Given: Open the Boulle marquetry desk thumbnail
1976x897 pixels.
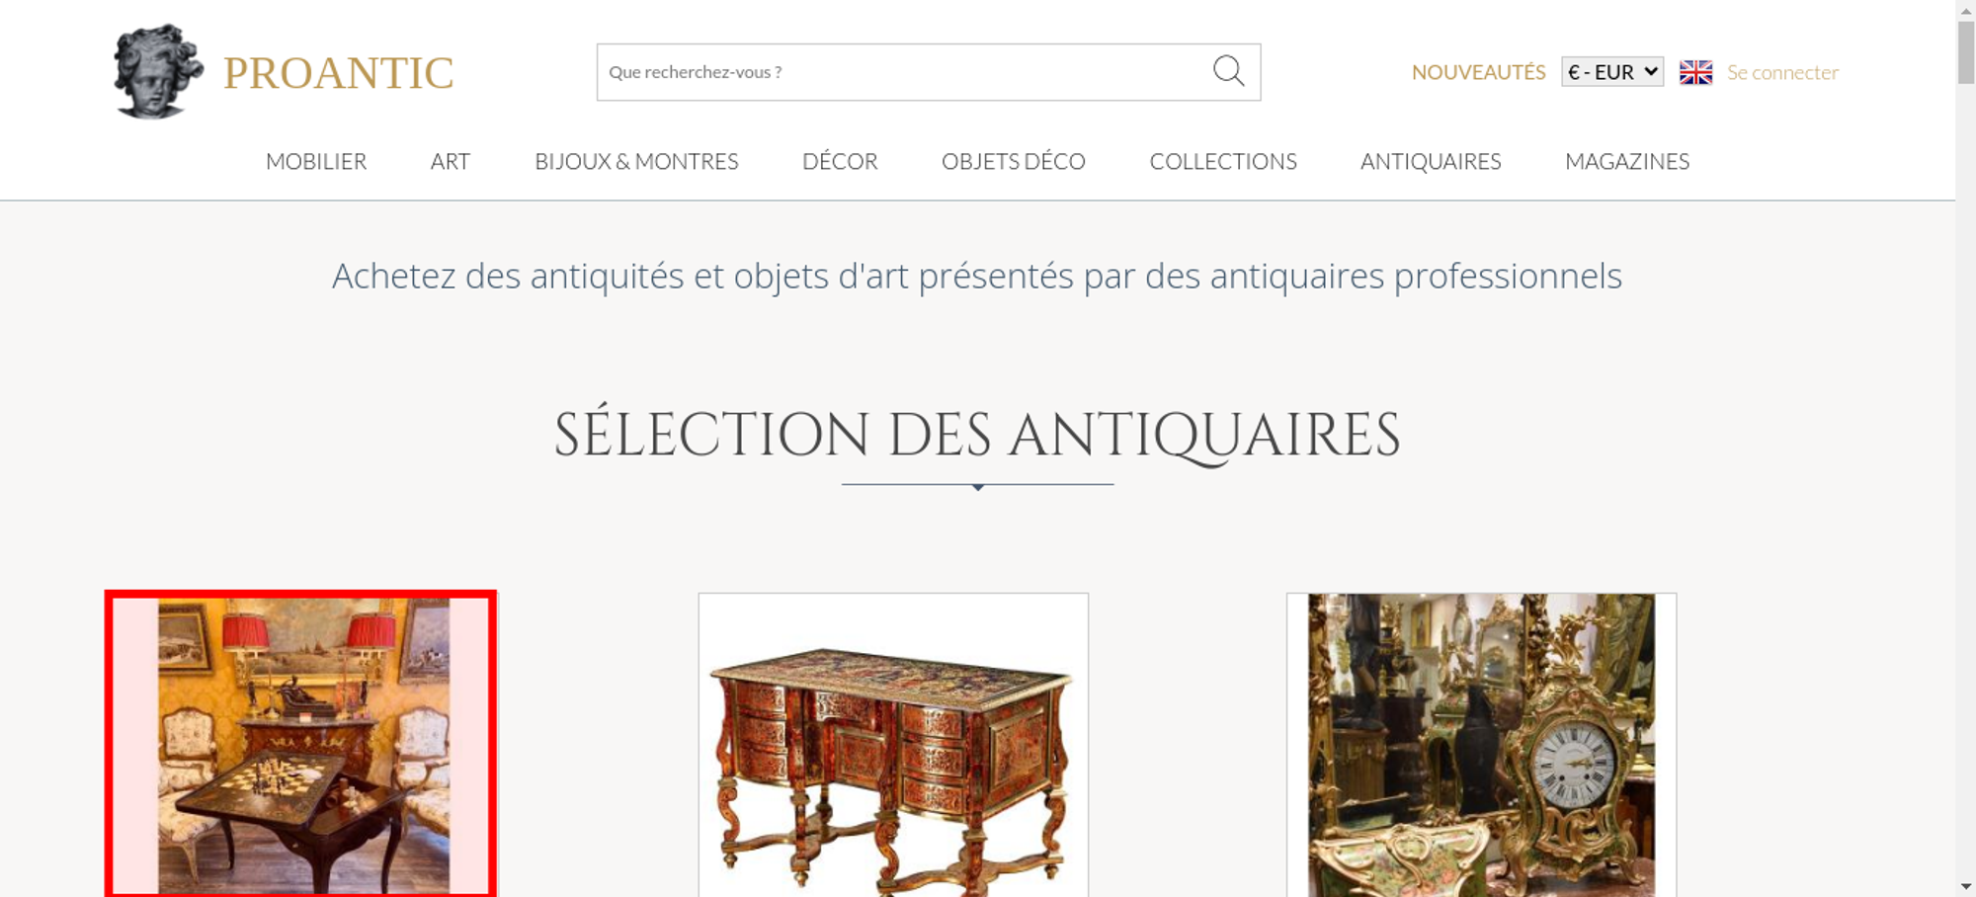Looking at the screenshot, I should 893,745.
